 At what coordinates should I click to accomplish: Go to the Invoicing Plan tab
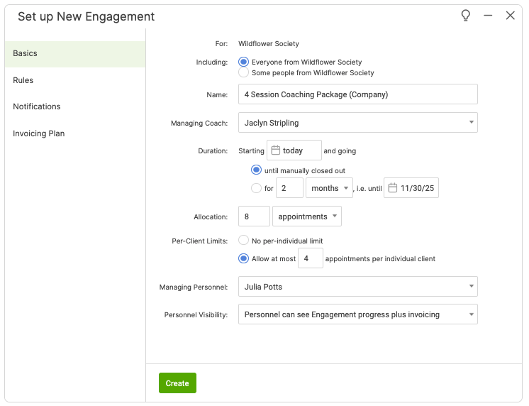[x=39, y=133]
